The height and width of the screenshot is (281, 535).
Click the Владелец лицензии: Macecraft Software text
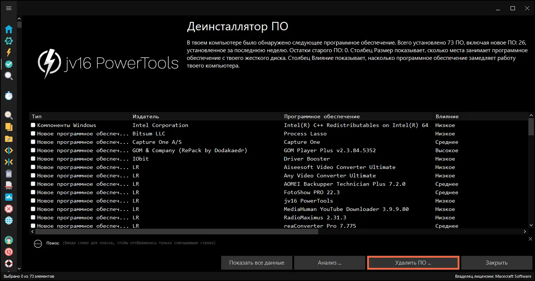coord(493,276)
